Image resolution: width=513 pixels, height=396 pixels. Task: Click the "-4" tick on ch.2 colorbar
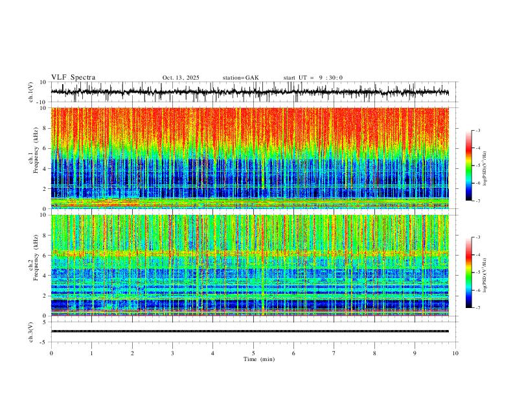(478, 254)
